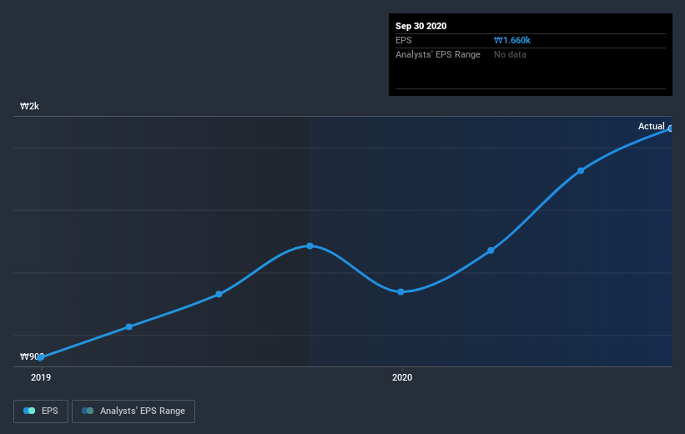Click the peak data point at shaded region boundary
This screenshot has width=685, height=434.
310,246
